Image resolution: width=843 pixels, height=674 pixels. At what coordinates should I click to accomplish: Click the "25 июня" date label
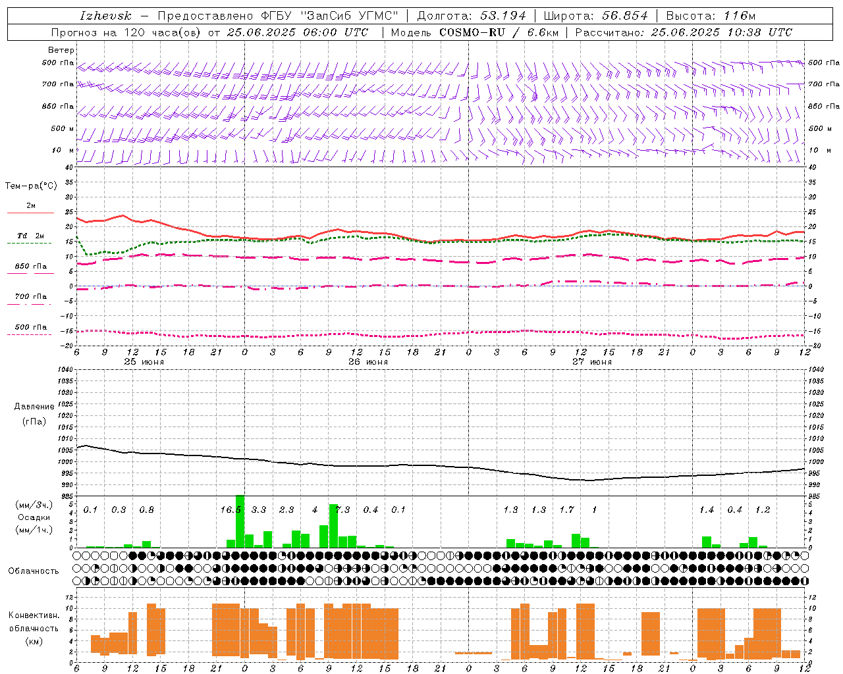pos(144,362)
